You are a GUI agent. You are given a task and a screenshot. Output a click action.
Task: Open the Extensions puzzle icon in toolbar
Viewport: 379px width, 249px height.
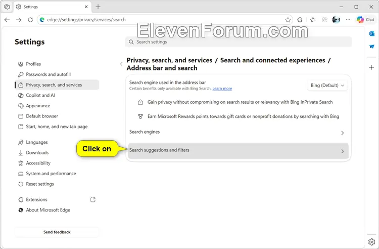(300, 20)
